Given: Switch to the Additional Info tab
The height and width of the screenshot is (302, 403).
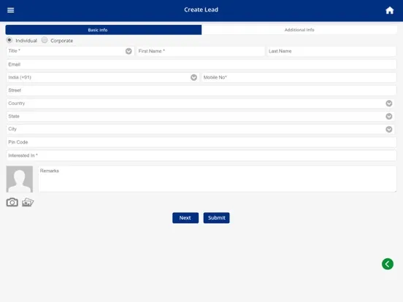Looking at the screenshot, I should [299, 30].
